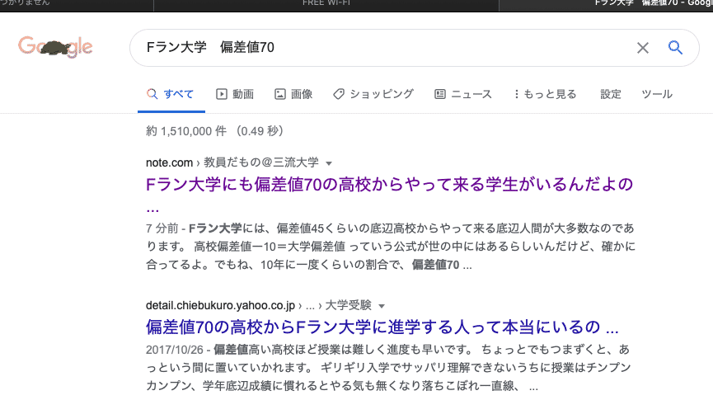Open the ニュース tab
The width and height of the screenshot is (713, 400).
click(x=463, y=94)
